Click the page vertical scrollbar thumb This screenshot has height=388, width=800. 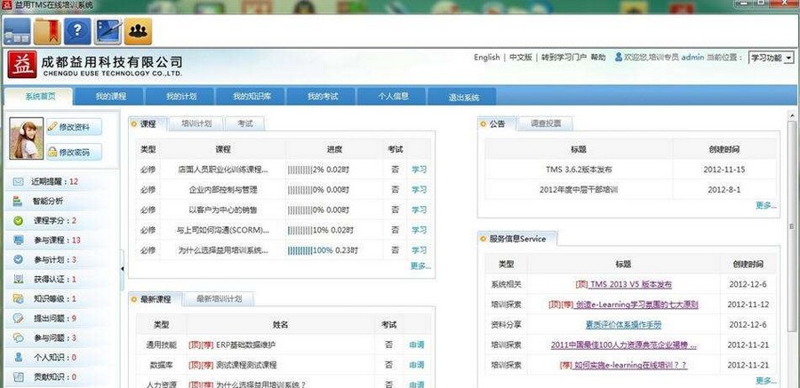(x=791, y=226)
